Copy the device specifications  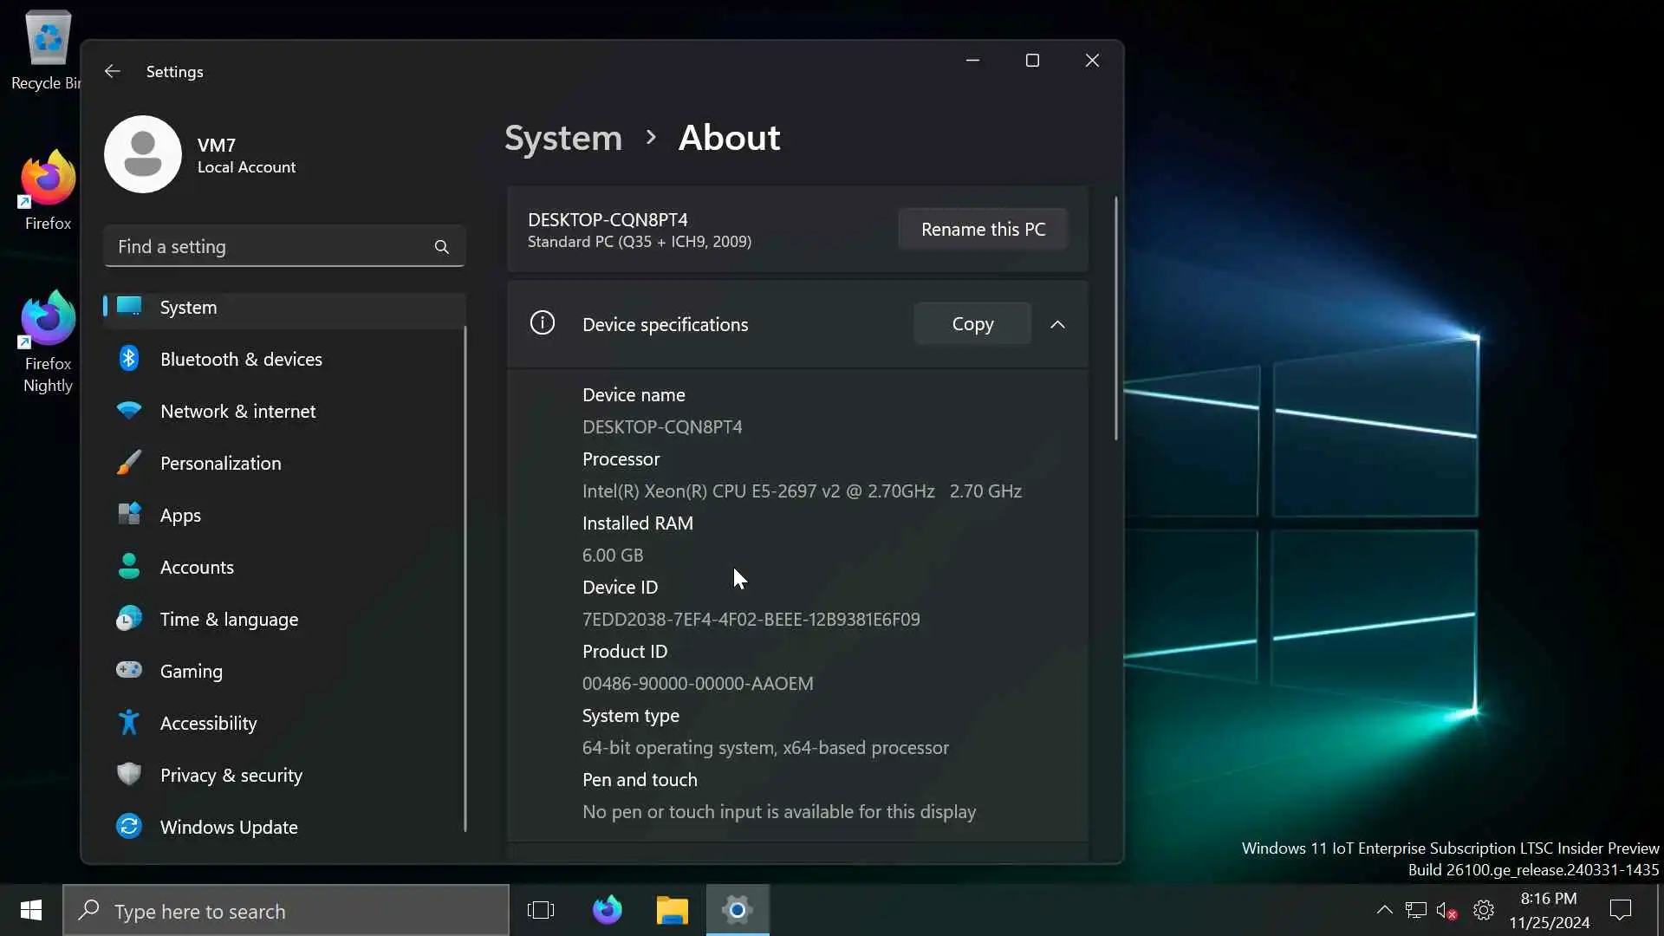tap(972, 324)
